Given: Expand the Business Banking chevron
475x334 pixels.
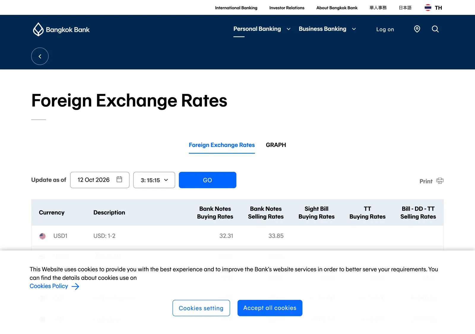Looking at the screenshot, I should [354, 29].
